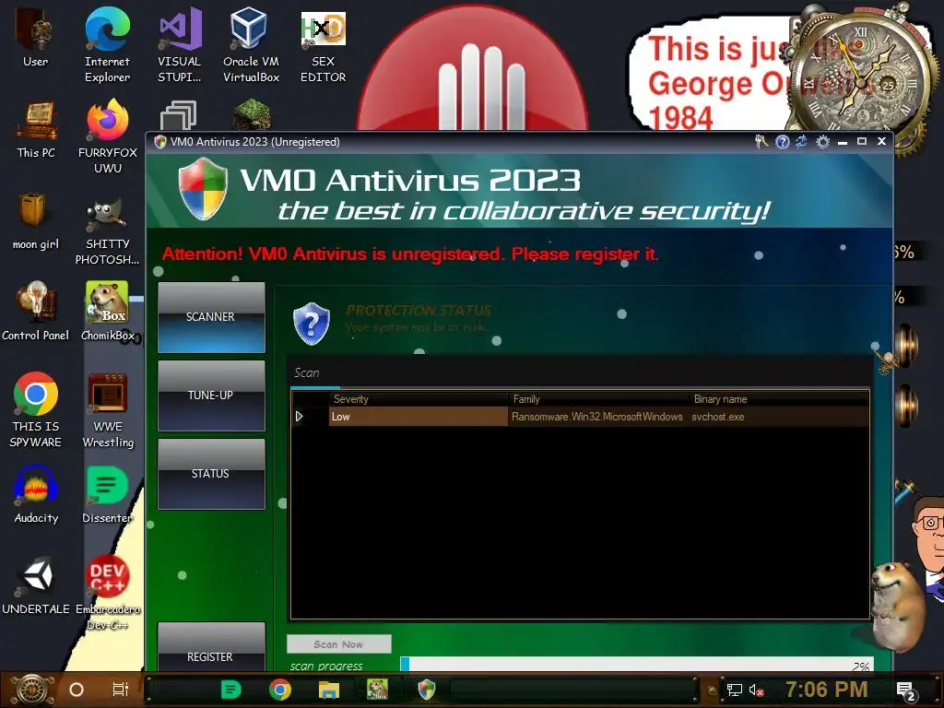Click the VM0 Antivirus shield logo
The image size is (944, 708).
[203, 188]
